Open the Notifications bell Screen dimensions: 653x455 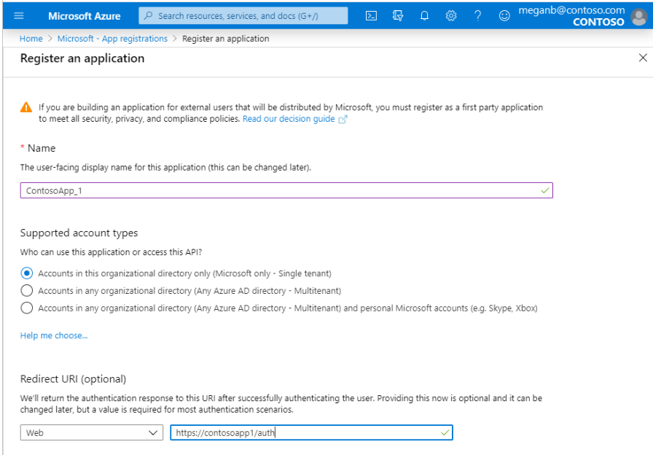(x=424, y=16)
